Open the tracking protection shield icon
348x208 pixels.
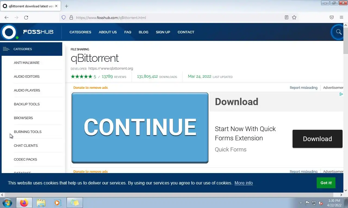(64, 17)
